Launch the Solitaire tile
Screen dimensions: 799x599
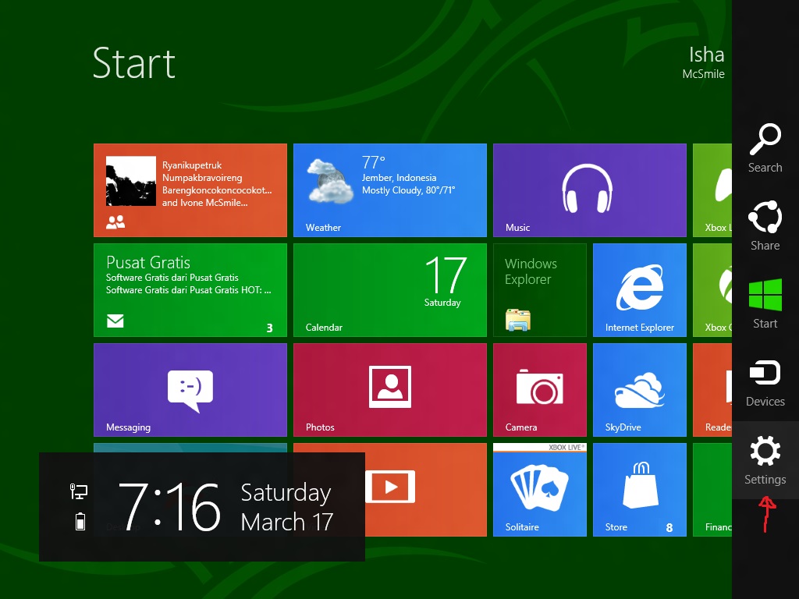pyautogui.click(x=540, y=490)
